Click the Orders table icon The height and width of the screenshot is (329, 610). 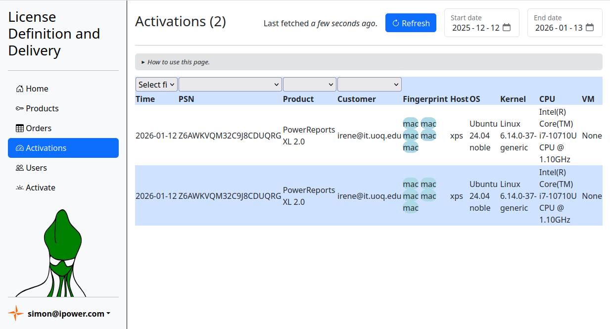coord(20,129)
